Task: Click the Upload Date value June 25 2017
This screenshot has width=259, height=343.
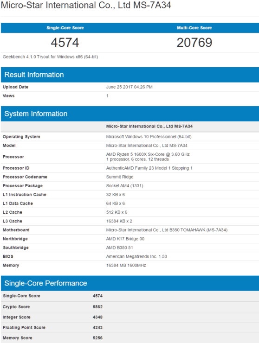Action: tap(129, 87)
